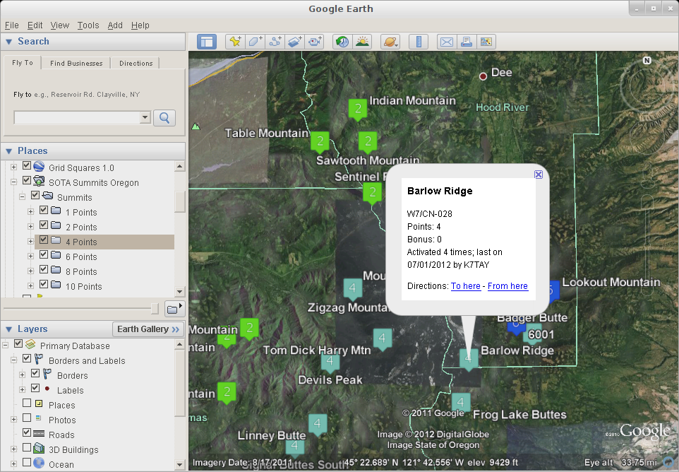This screenshot has width=679, height=472.
Task: Expand the 2 Points folder
Action: pyautogui.click(x=31, y=226)
